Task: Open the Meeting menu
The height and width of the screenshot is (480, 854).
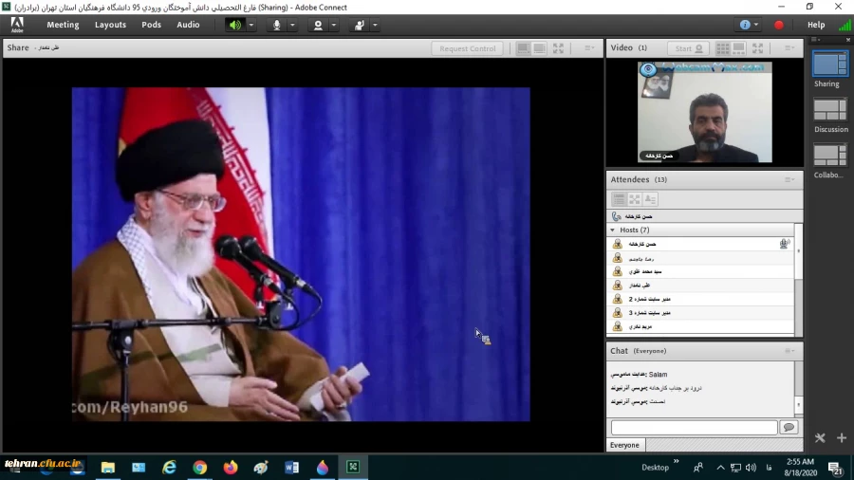Action: pos(63,25)
